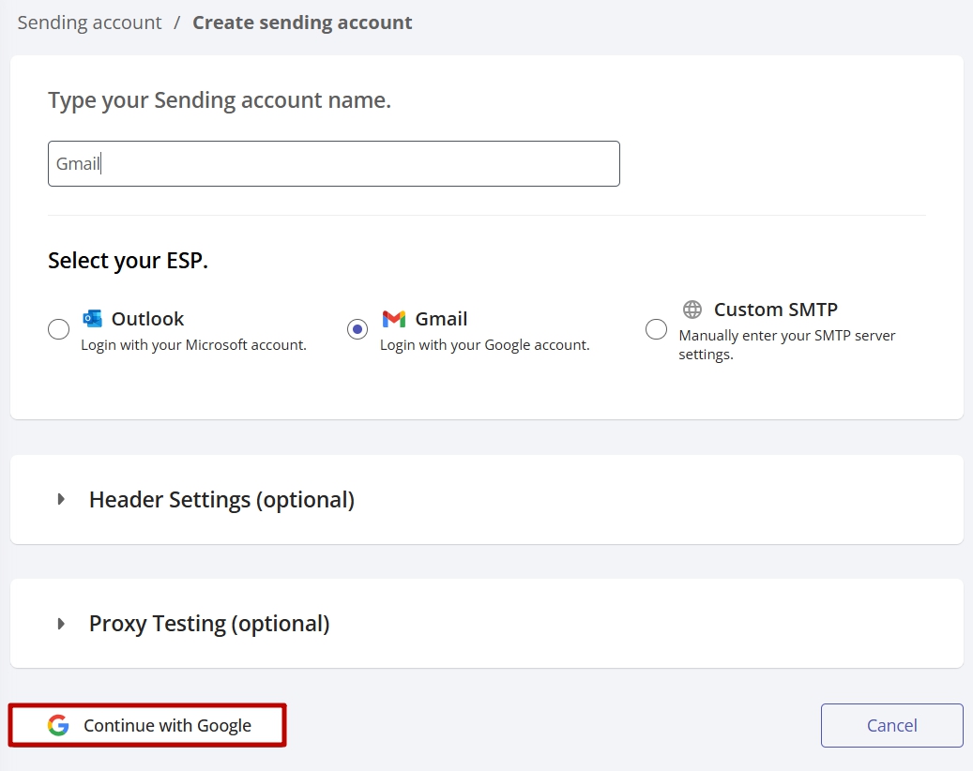Click the Custom SMTP label text
The height and width of the screenshot is (771, 973).
(776, 310)
